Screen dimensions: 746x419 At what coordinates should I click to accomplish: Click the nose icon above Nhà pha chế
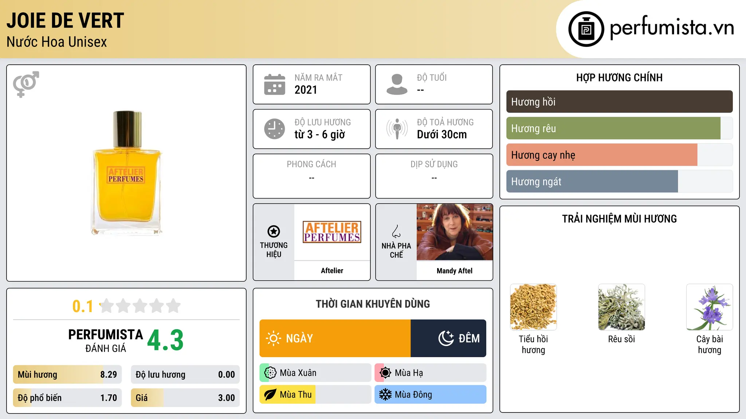pyautogui.click(x=396, y=231)
